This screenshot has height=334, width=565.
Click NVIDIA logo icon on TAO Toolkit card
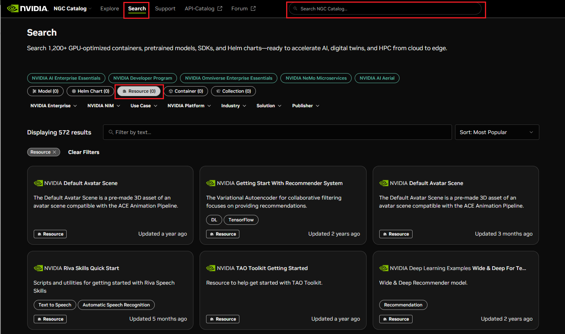tap(211, 268)
